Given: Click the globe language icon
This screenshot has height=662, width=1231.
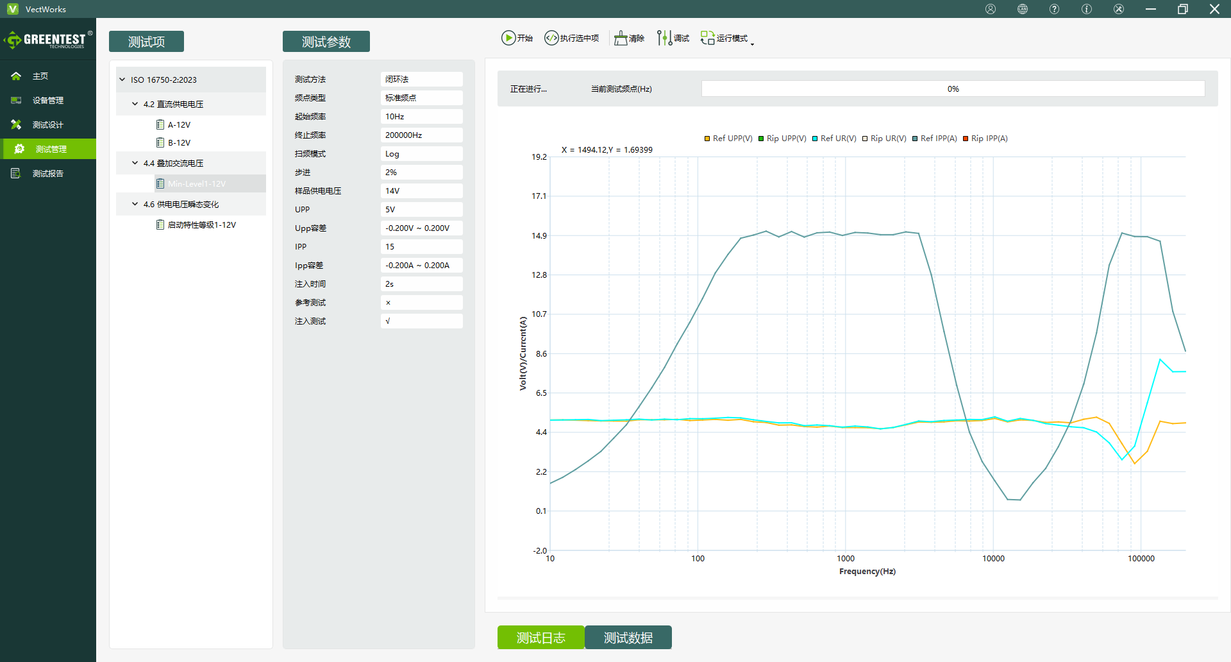Looking at the screenshot, I should click(x=1023, y=9).
